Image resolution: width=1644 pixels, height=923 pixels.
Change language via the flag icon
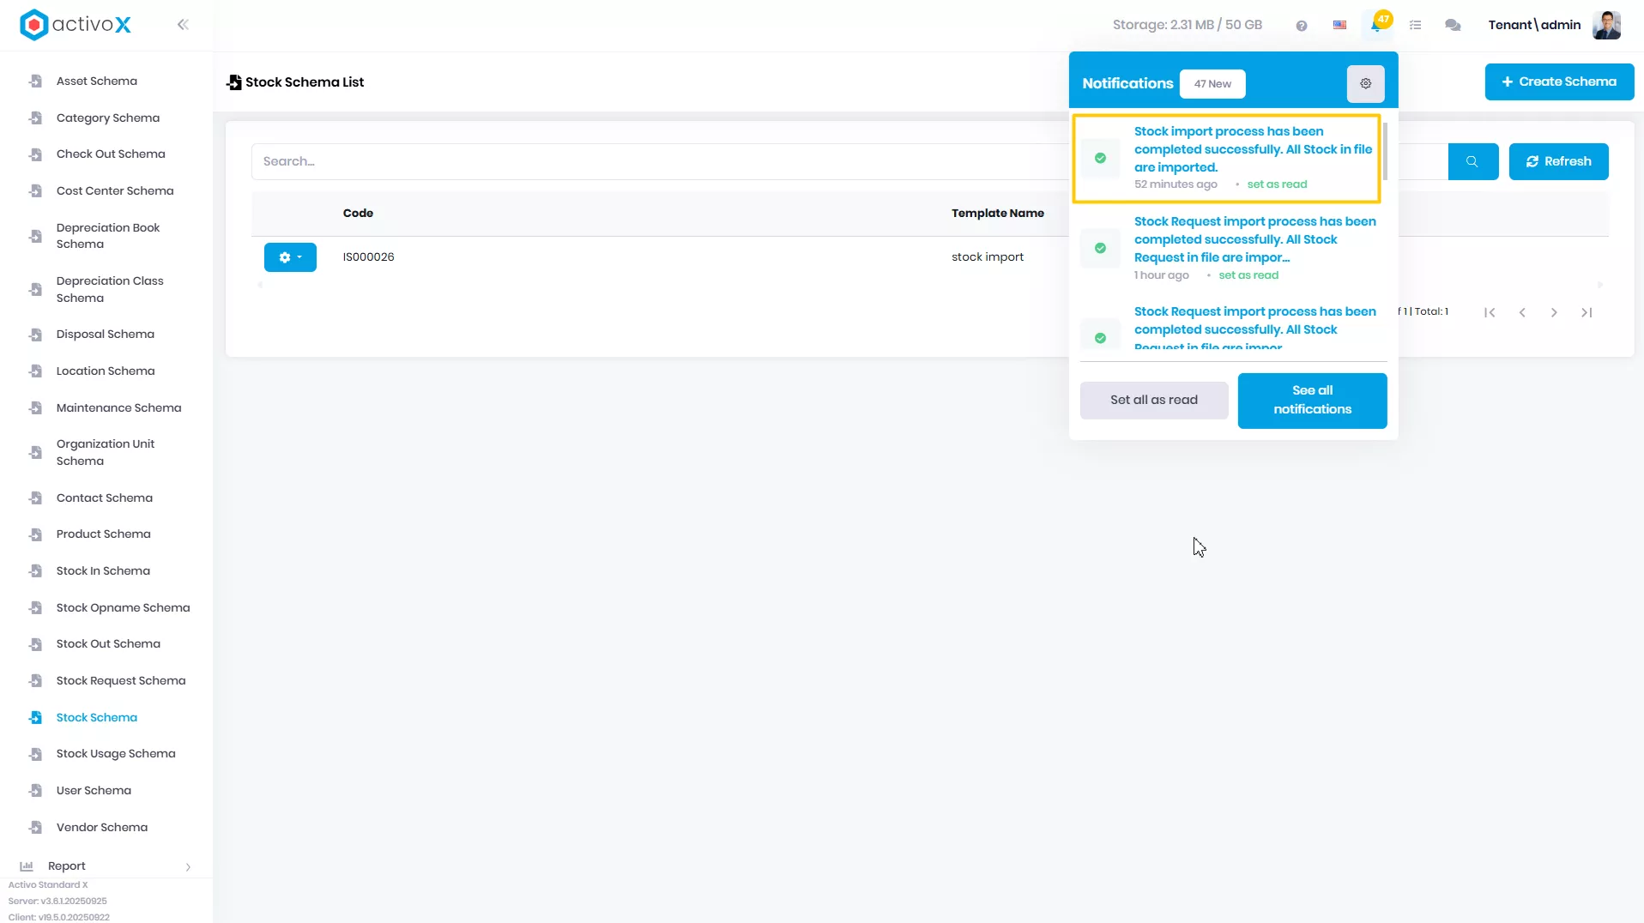click(1339, 26)
